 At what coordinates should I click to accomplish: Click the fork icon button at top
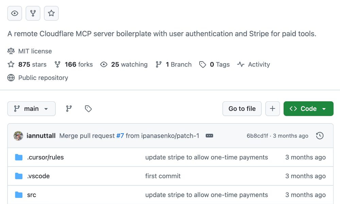pyautogui.click(x=33, y=13)
